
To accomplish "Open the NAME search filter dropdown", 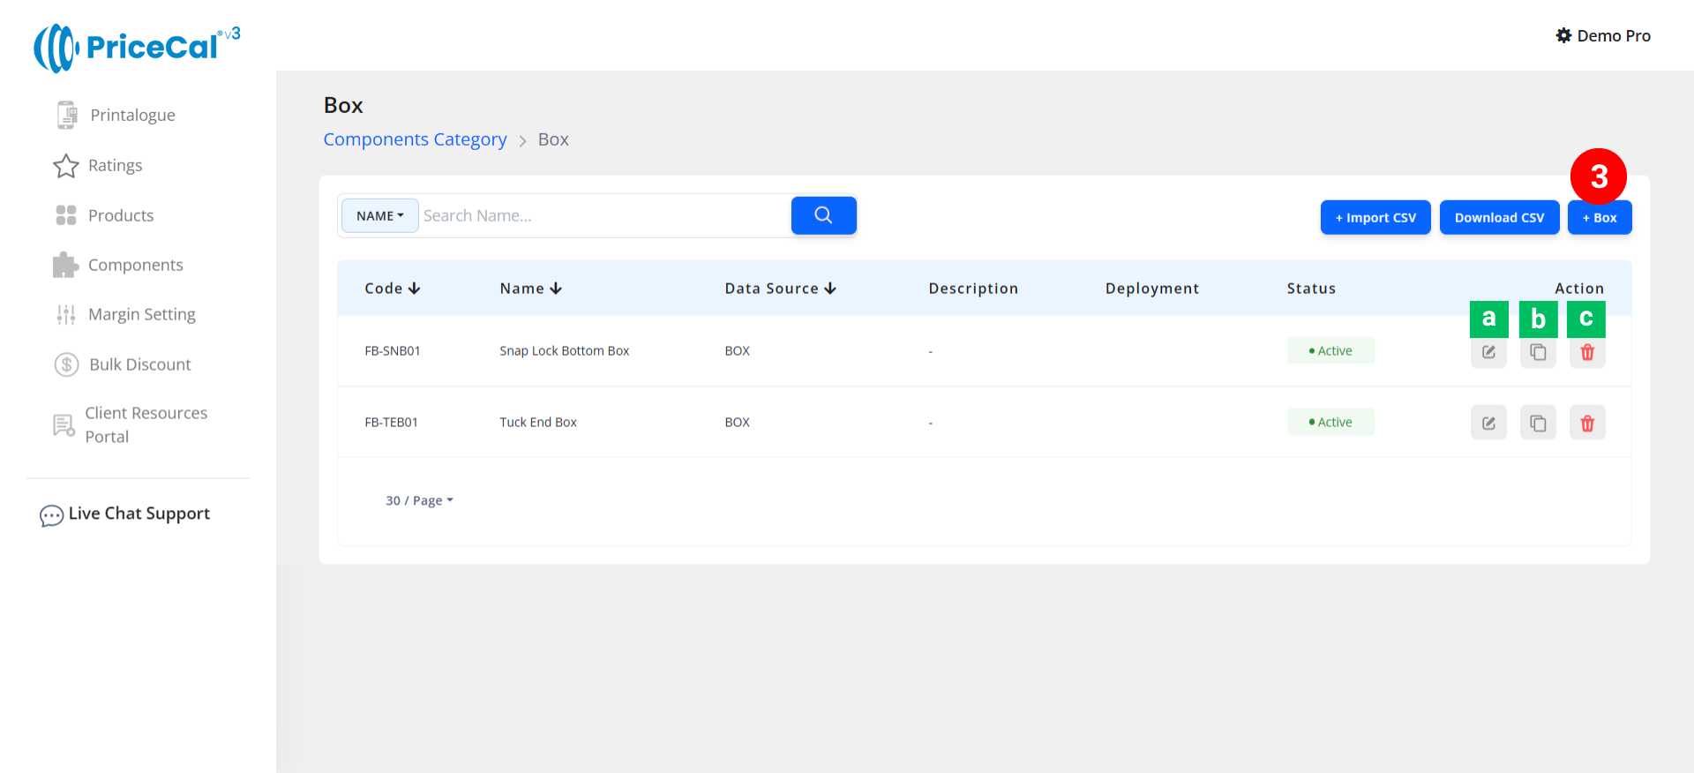I will click(x=379, y=216).
